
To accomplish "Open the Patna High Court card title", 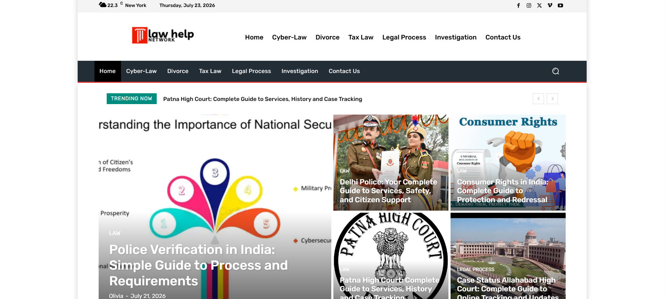I will 389,287.
